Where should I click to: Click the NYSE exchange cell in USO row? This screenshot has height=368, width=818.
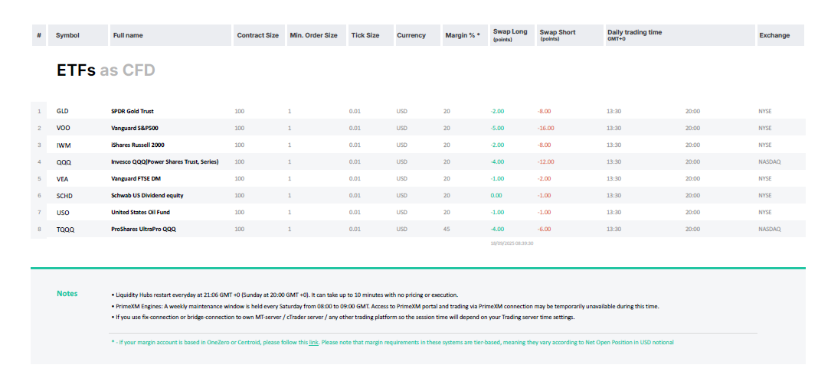[765, 212]
